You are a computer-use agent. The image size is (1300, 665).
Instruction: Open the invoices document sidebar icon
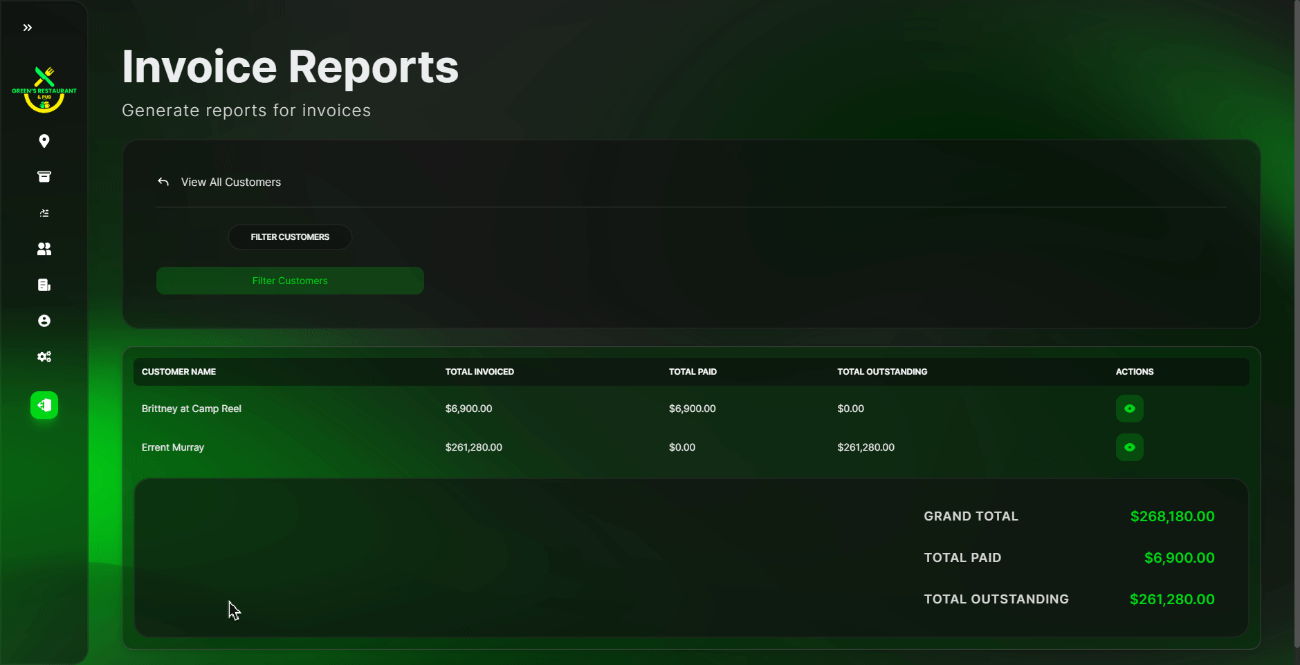tap(44, 285)
